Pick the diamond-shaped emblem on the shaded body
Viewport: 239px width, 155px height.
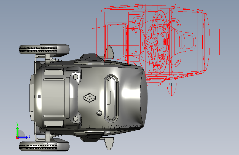pos(90,98)
